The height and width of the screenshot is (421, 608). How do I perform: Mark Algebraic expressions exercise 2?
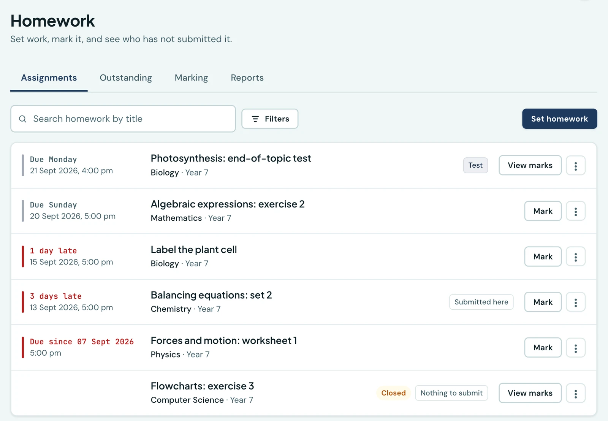coord(543,211)
